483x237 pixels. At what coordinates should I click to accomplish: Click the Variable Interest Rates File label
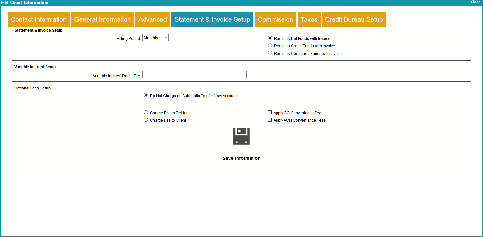(117, 76)
